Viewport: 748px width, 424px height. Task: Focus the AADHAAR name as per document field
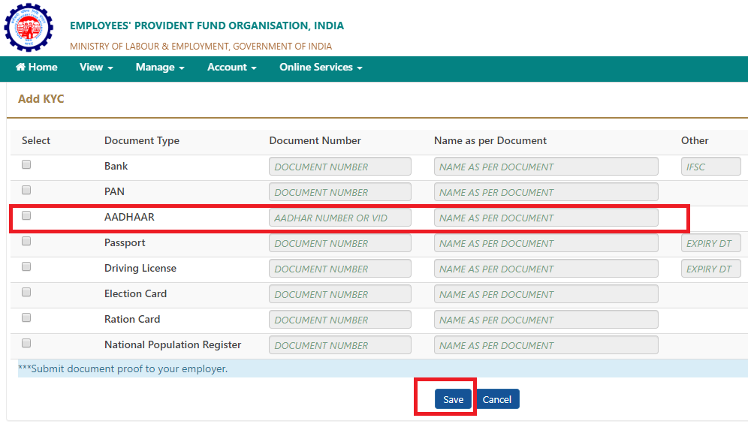coord(546,218)
